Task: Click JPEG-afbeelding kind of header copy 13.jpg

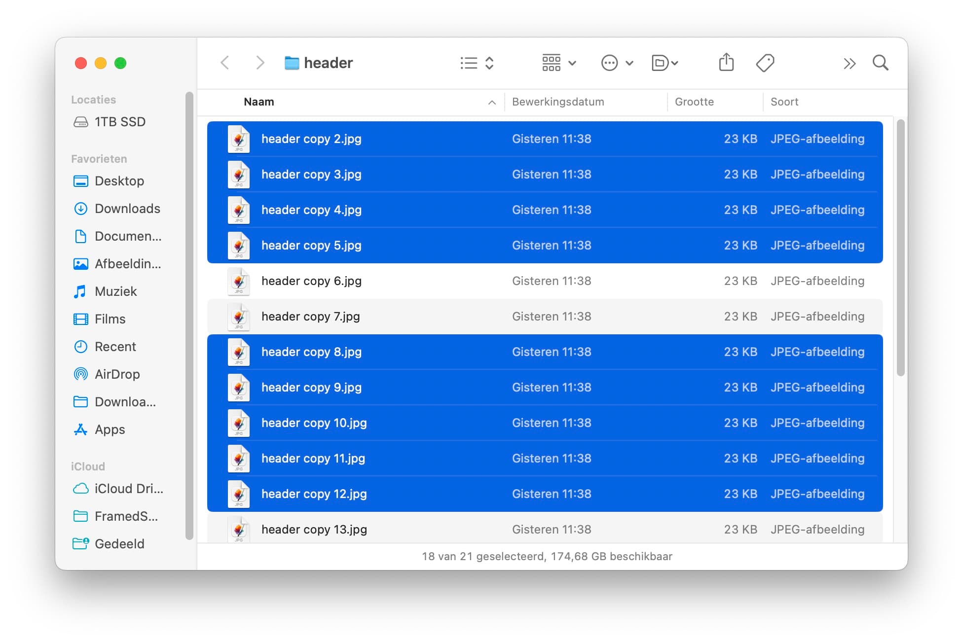Action: 817,530
